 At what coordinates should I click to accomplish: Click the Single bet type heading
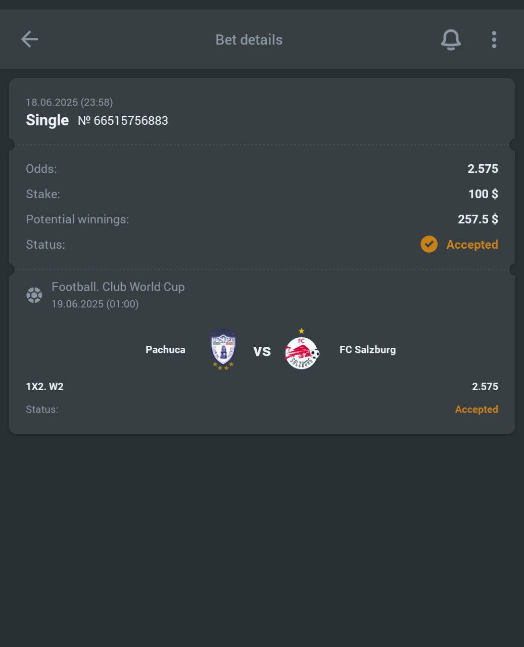47,120
